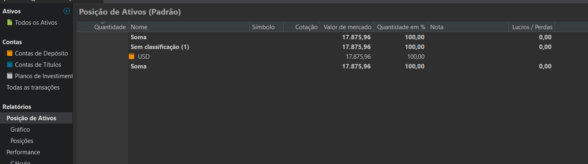Sort by Quantidade em % column
Viewport: 588px width, 164px height.
click(401, 27)
